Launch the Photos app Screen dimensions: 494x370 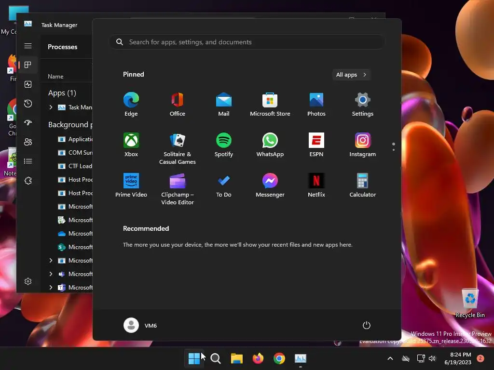[x=316, y=105]
